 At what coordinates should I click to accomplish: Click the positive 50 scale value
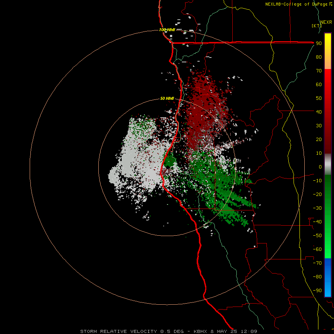tap(319, 98)
